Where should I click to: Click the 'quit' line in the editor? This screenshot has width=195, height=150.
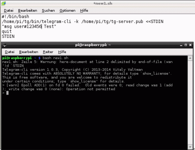click(7, 32)
